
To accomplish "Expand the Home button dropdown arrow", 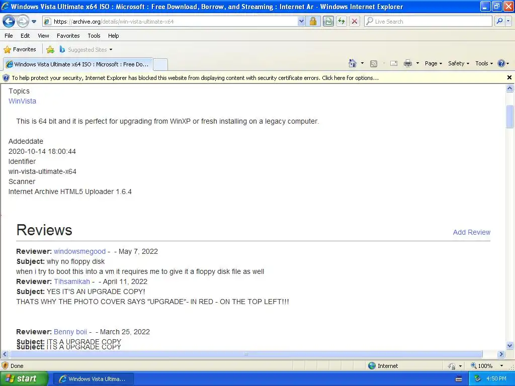I will (x=362, y=63).
